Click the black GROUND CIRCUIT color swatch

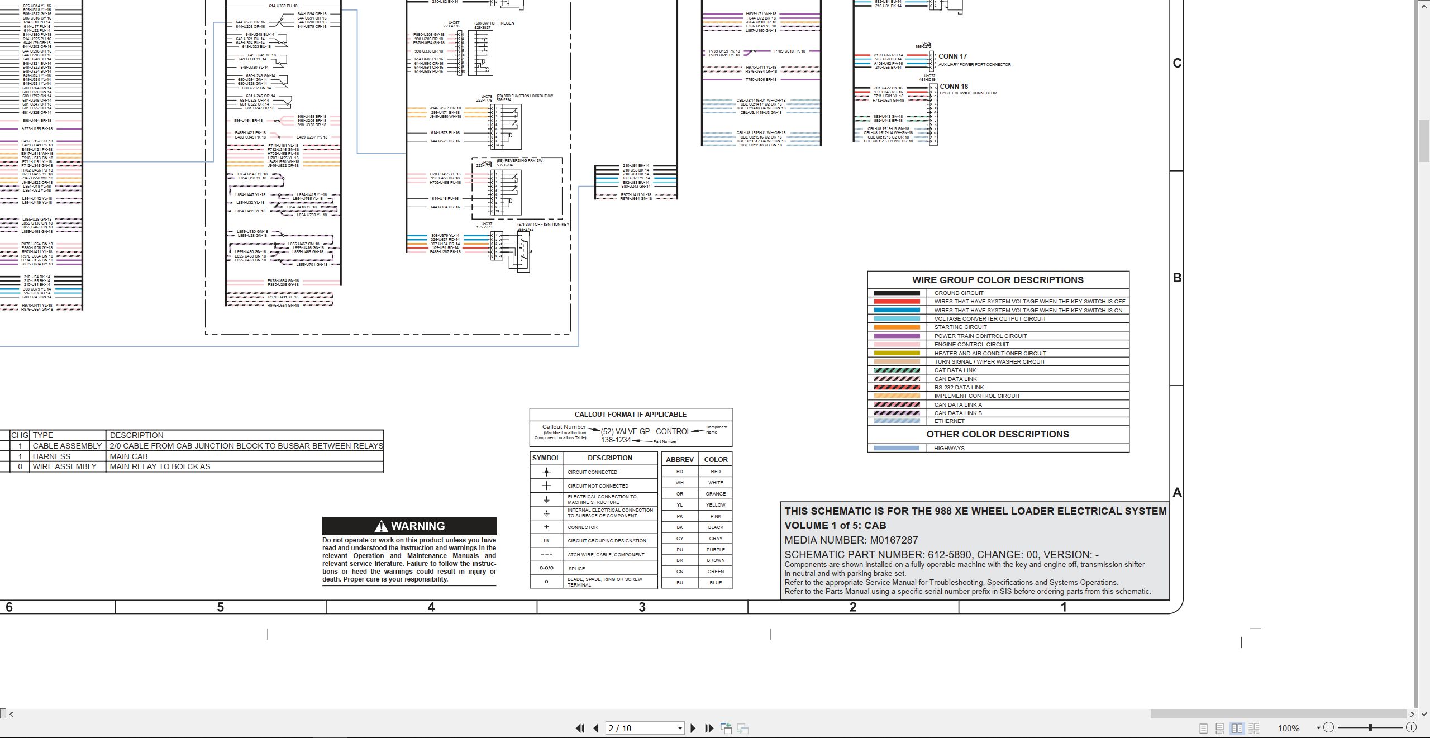pyautogui.click(x=897, y=293)
